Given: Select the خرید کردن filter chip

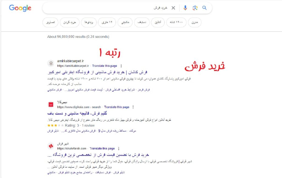Looking at the screenshot, I should click(70, 22).
